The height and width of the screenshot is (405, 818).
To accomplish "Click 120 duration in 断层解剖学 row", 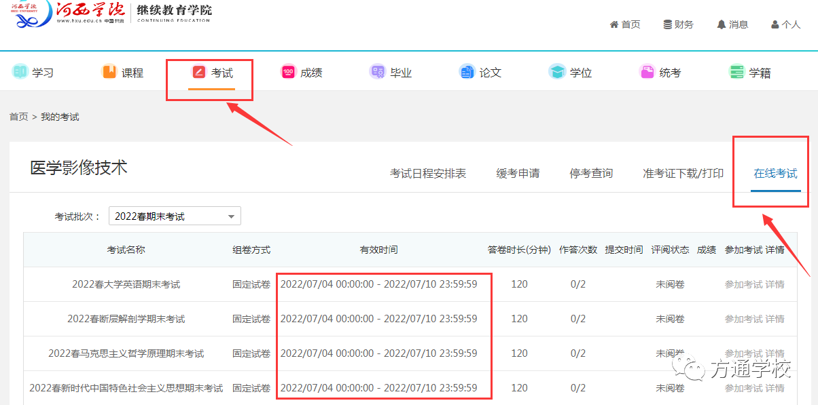I will point(519,319).
